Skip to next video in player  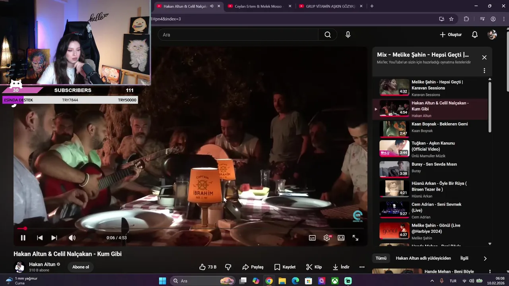click(54, 238)
